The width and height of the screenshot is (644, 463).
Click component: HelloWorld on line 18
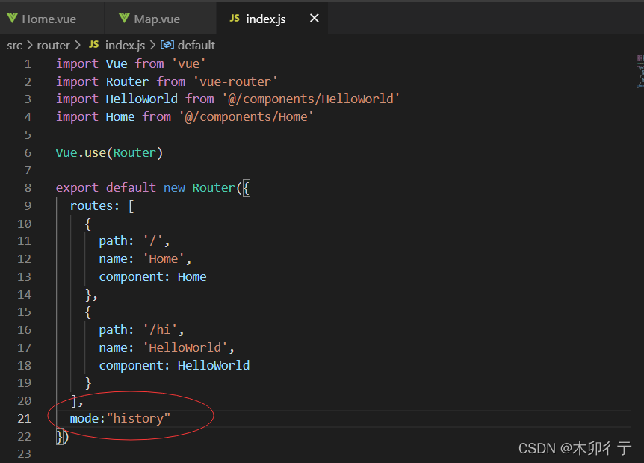[174, 366]
